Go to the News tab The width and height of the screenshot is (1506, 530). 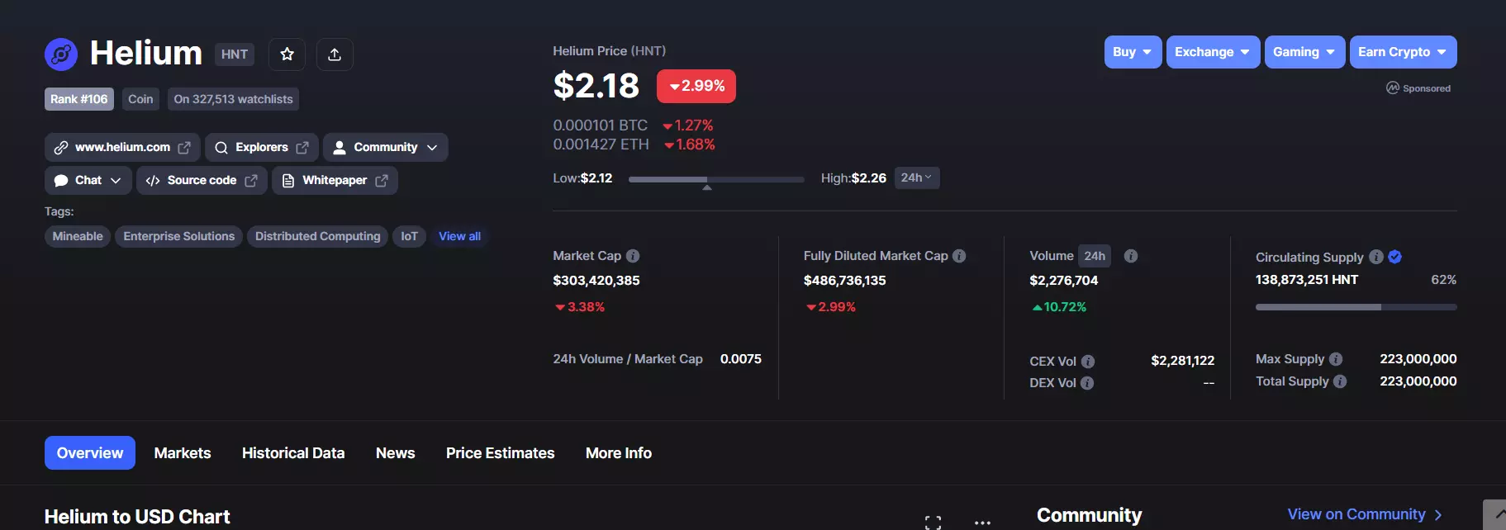pyautogui.click(x=396, y=453)
